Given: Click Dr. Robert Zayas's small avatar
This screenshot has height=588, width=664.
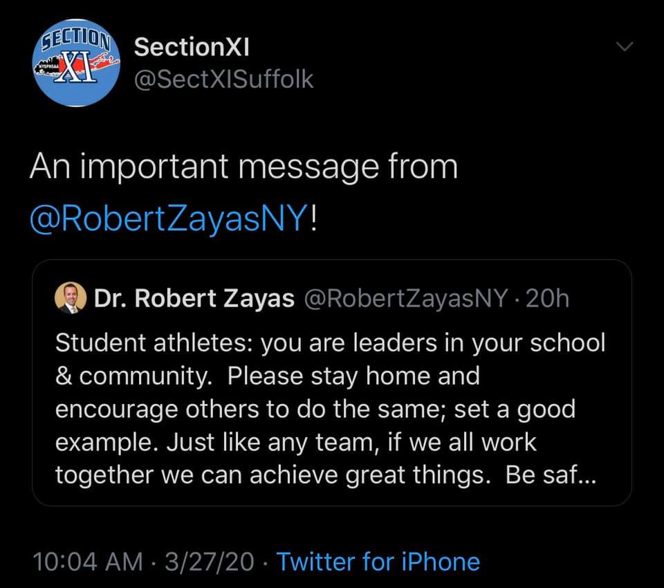Looking at the screenshot, I should 70,298.
